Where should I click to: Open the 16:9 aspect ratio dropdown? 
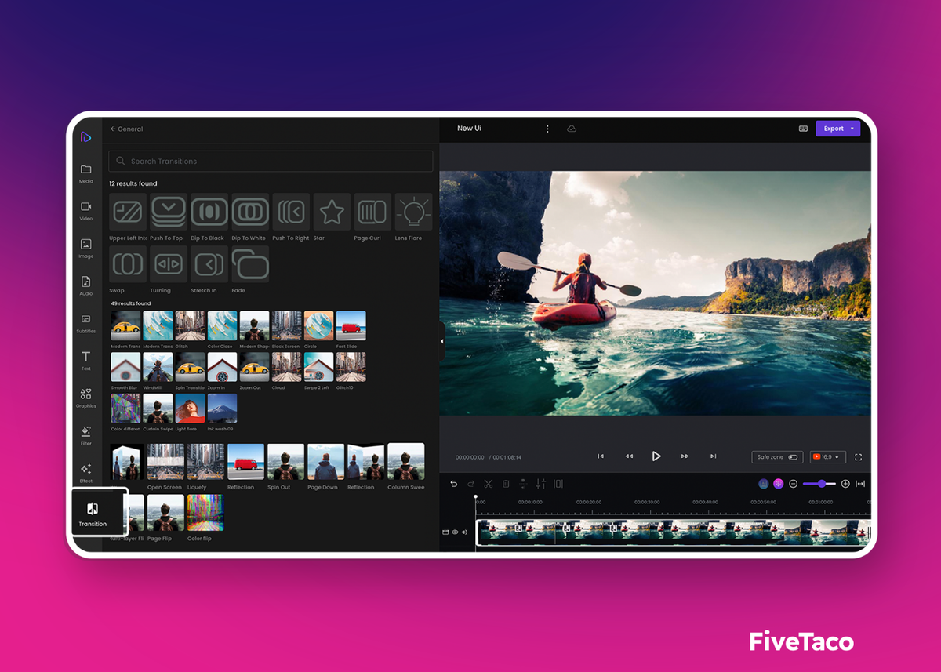pos(827,457)
